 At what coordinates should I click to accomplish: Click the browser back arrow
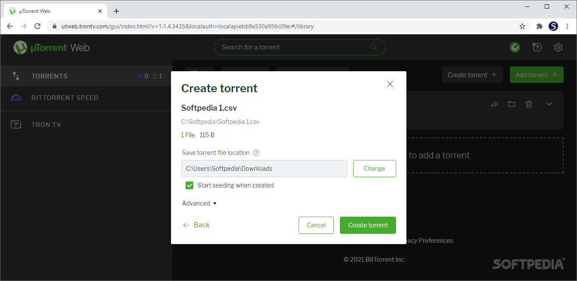tap(10, 26)
